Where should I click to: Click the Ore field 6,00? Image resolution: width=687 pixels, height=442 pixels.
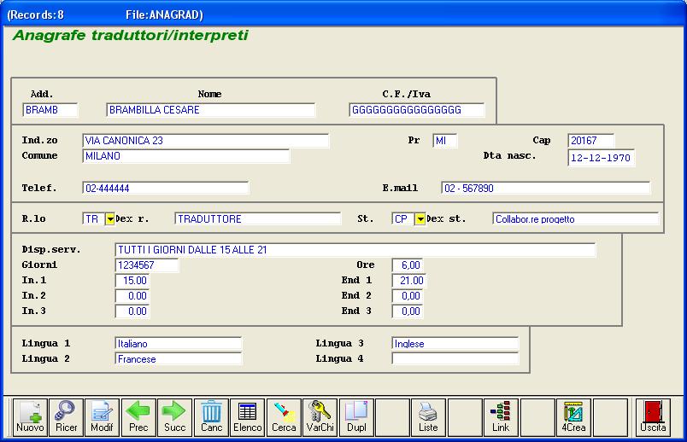[408, 265]
